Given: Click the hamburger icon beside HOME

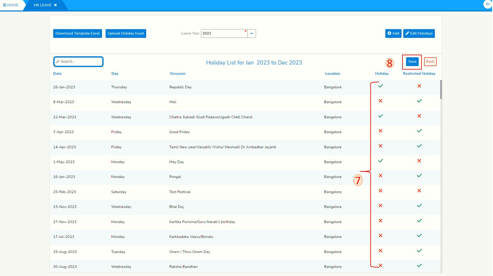Looking at the screenshot, I should [4, 5].
